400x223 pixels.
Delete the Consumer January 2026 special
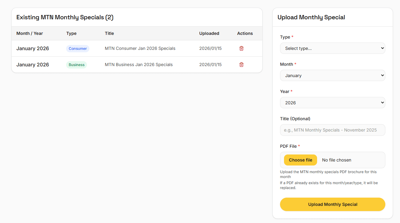pyautogui.click(x=241, y=48)
